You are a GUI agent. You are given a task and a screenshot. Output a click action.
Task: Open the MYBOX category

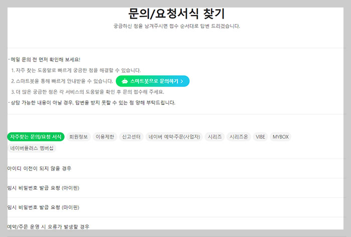coord(280,137)
